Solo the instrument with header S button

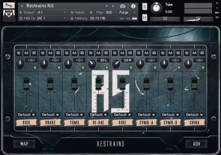click(145, 7)
